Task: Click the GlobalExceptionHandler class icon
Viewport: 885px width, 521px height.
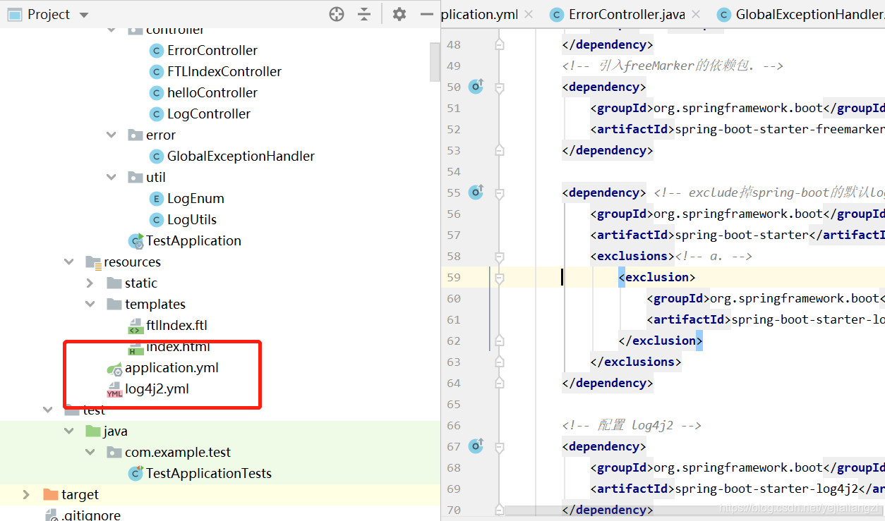Action: point(157,157)
